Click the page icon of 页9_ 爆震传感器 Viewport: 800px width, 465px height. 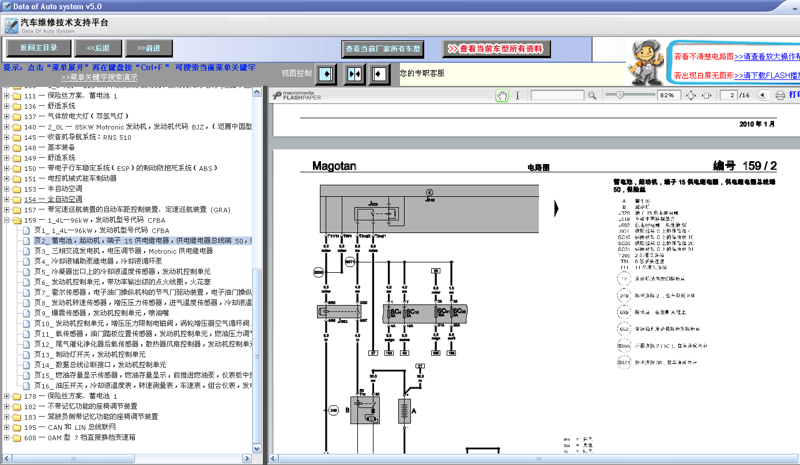coord(27,313)
